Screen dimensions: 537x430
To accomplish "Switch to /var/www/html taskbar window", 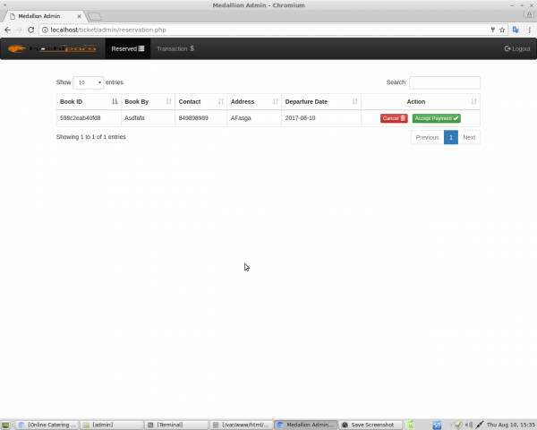I will point(241,425).
